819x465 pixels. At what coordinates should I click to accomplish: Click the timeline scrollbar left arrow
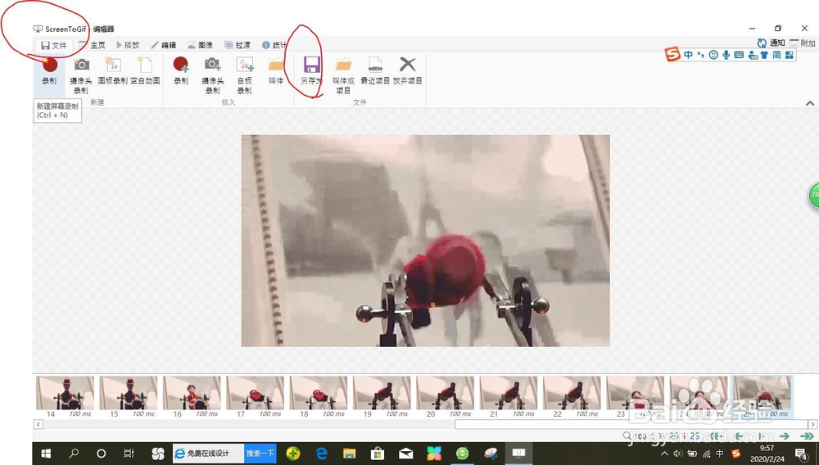click(38, 424)
